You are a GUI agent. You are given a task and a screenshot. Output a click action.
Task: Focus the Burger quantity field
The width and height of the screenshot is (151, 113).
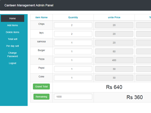73,51
